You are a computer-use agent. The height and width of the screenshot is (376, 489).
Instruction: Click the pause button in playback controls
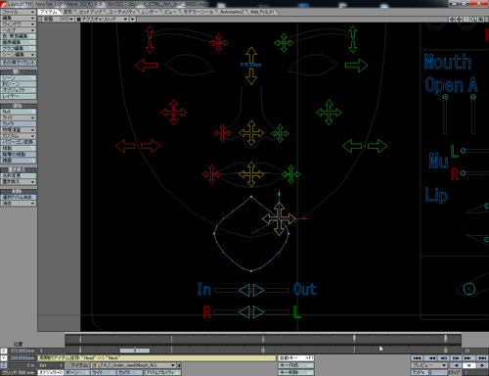coord(468,365)
